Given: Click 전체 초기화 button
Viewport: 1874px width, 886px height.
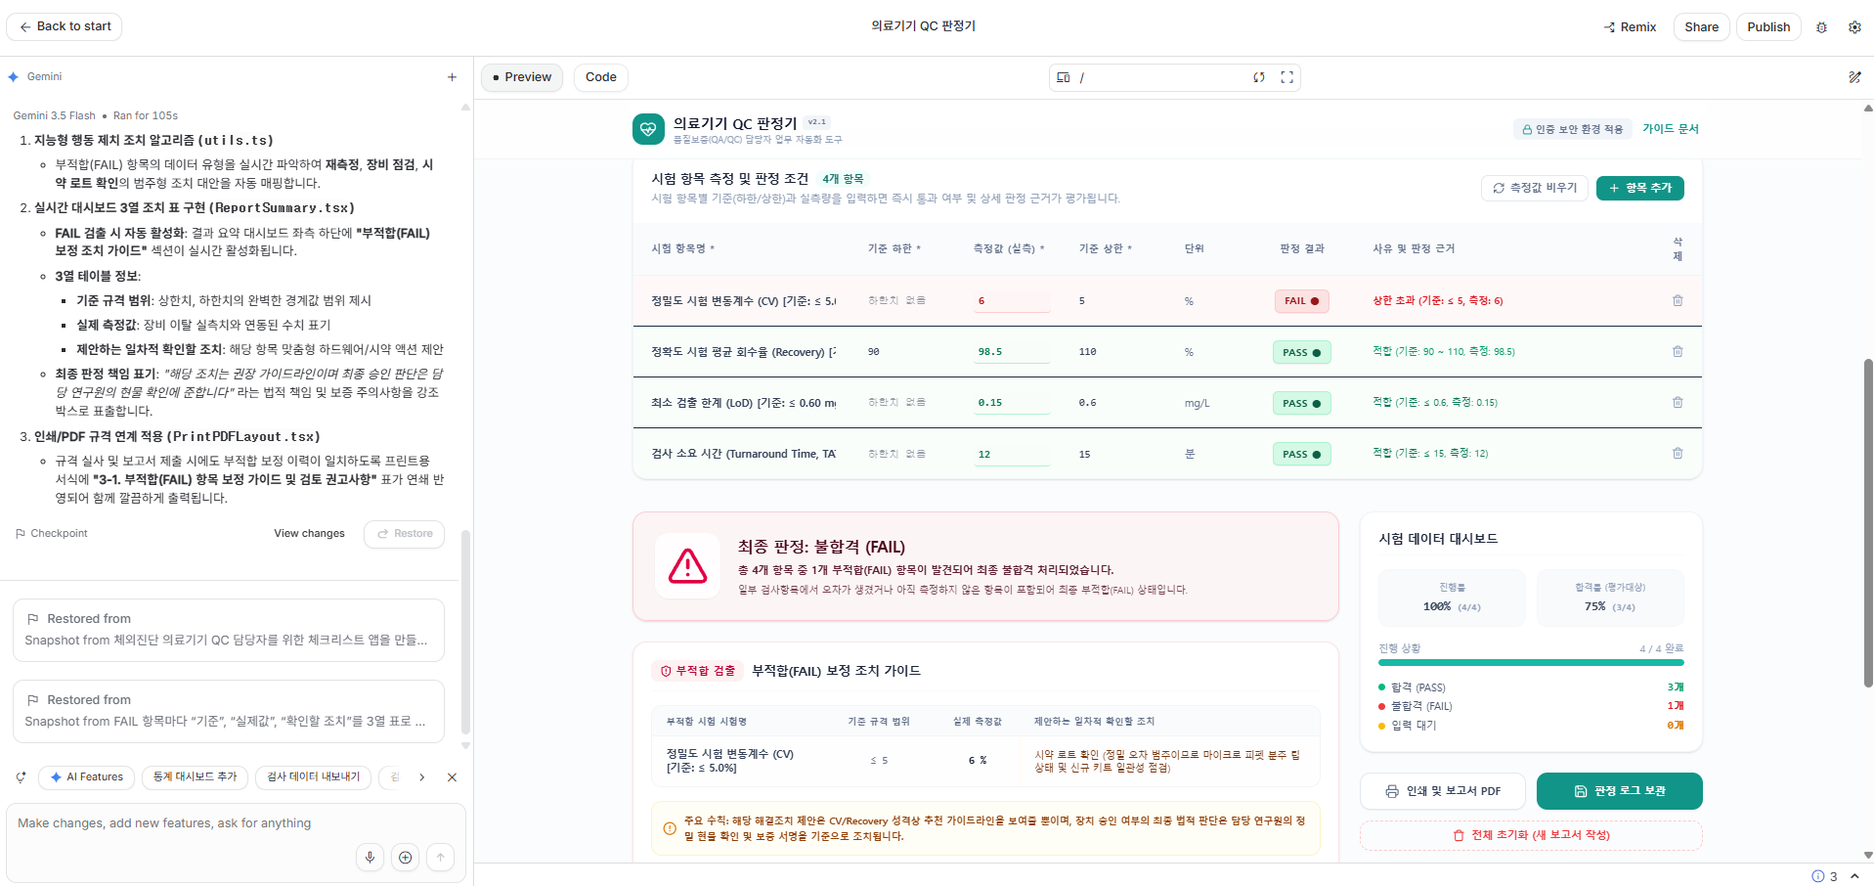Looking at the screenshot, I should pos(1531,835).
